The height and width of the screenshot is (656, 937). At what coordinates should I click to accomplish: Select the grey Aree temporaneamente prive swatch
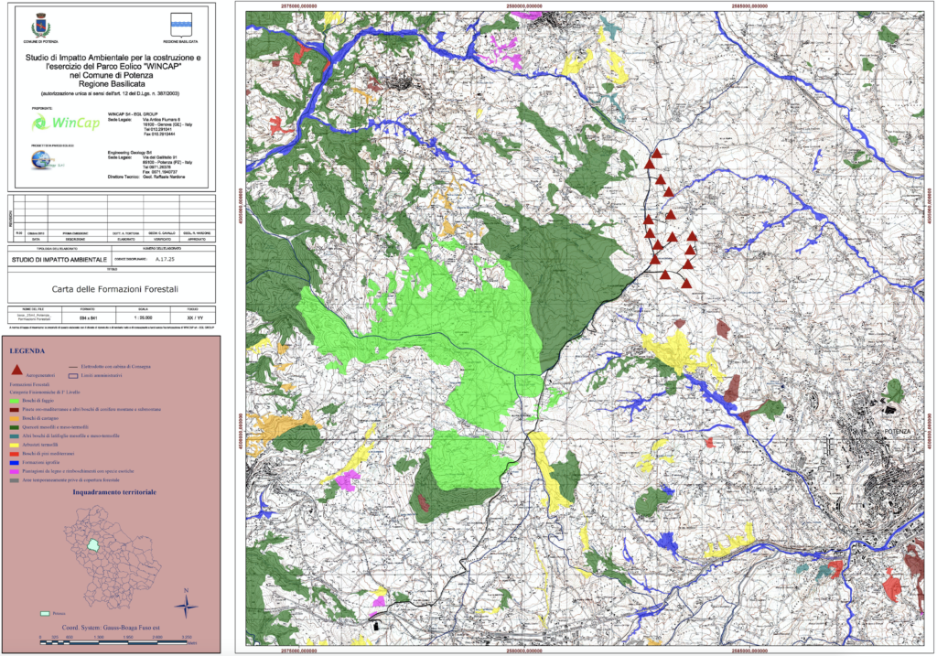coord(14,479)
